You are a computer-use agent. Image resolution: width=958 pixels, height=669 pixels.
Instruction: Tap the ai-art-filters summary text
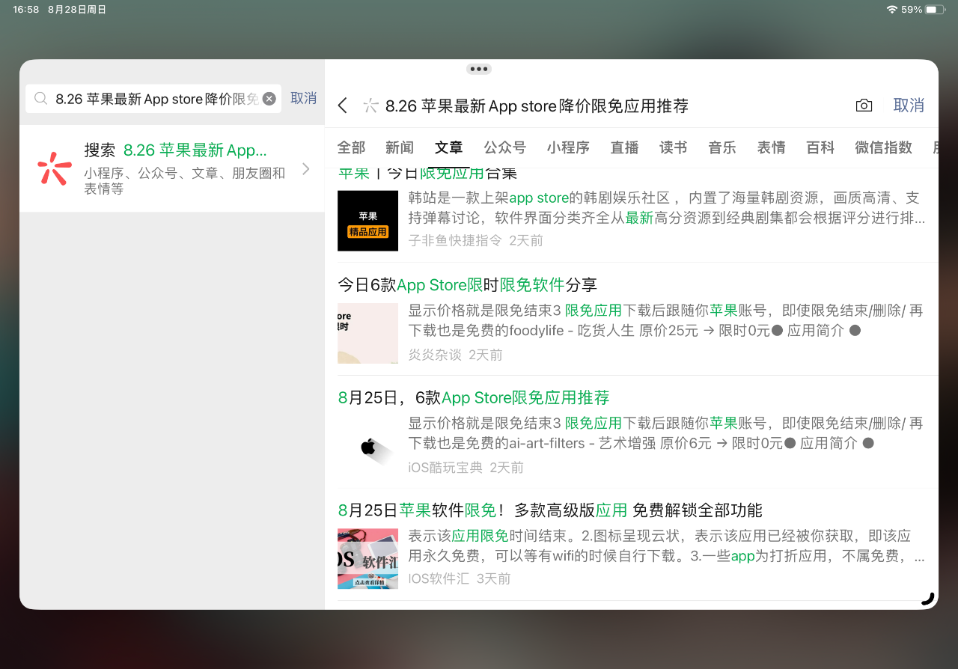(666, 433)
